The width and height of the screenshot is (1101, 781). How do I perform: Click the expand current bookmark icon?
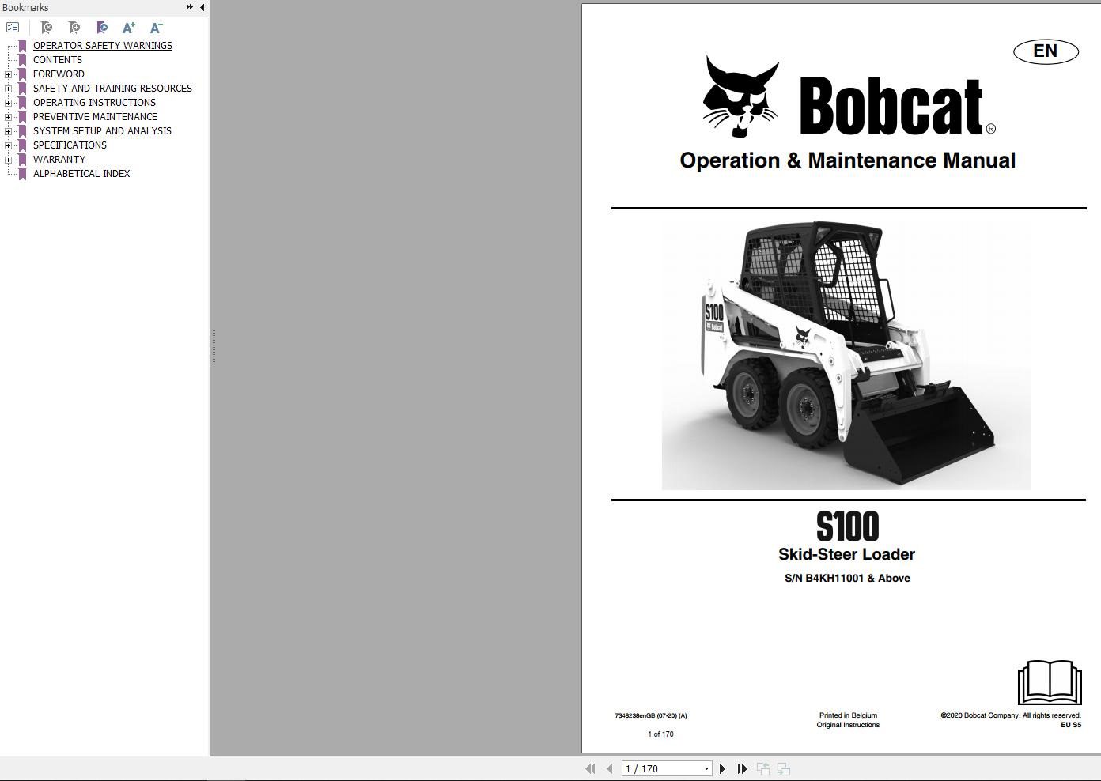pyautogui.click(x=101, y=28)
